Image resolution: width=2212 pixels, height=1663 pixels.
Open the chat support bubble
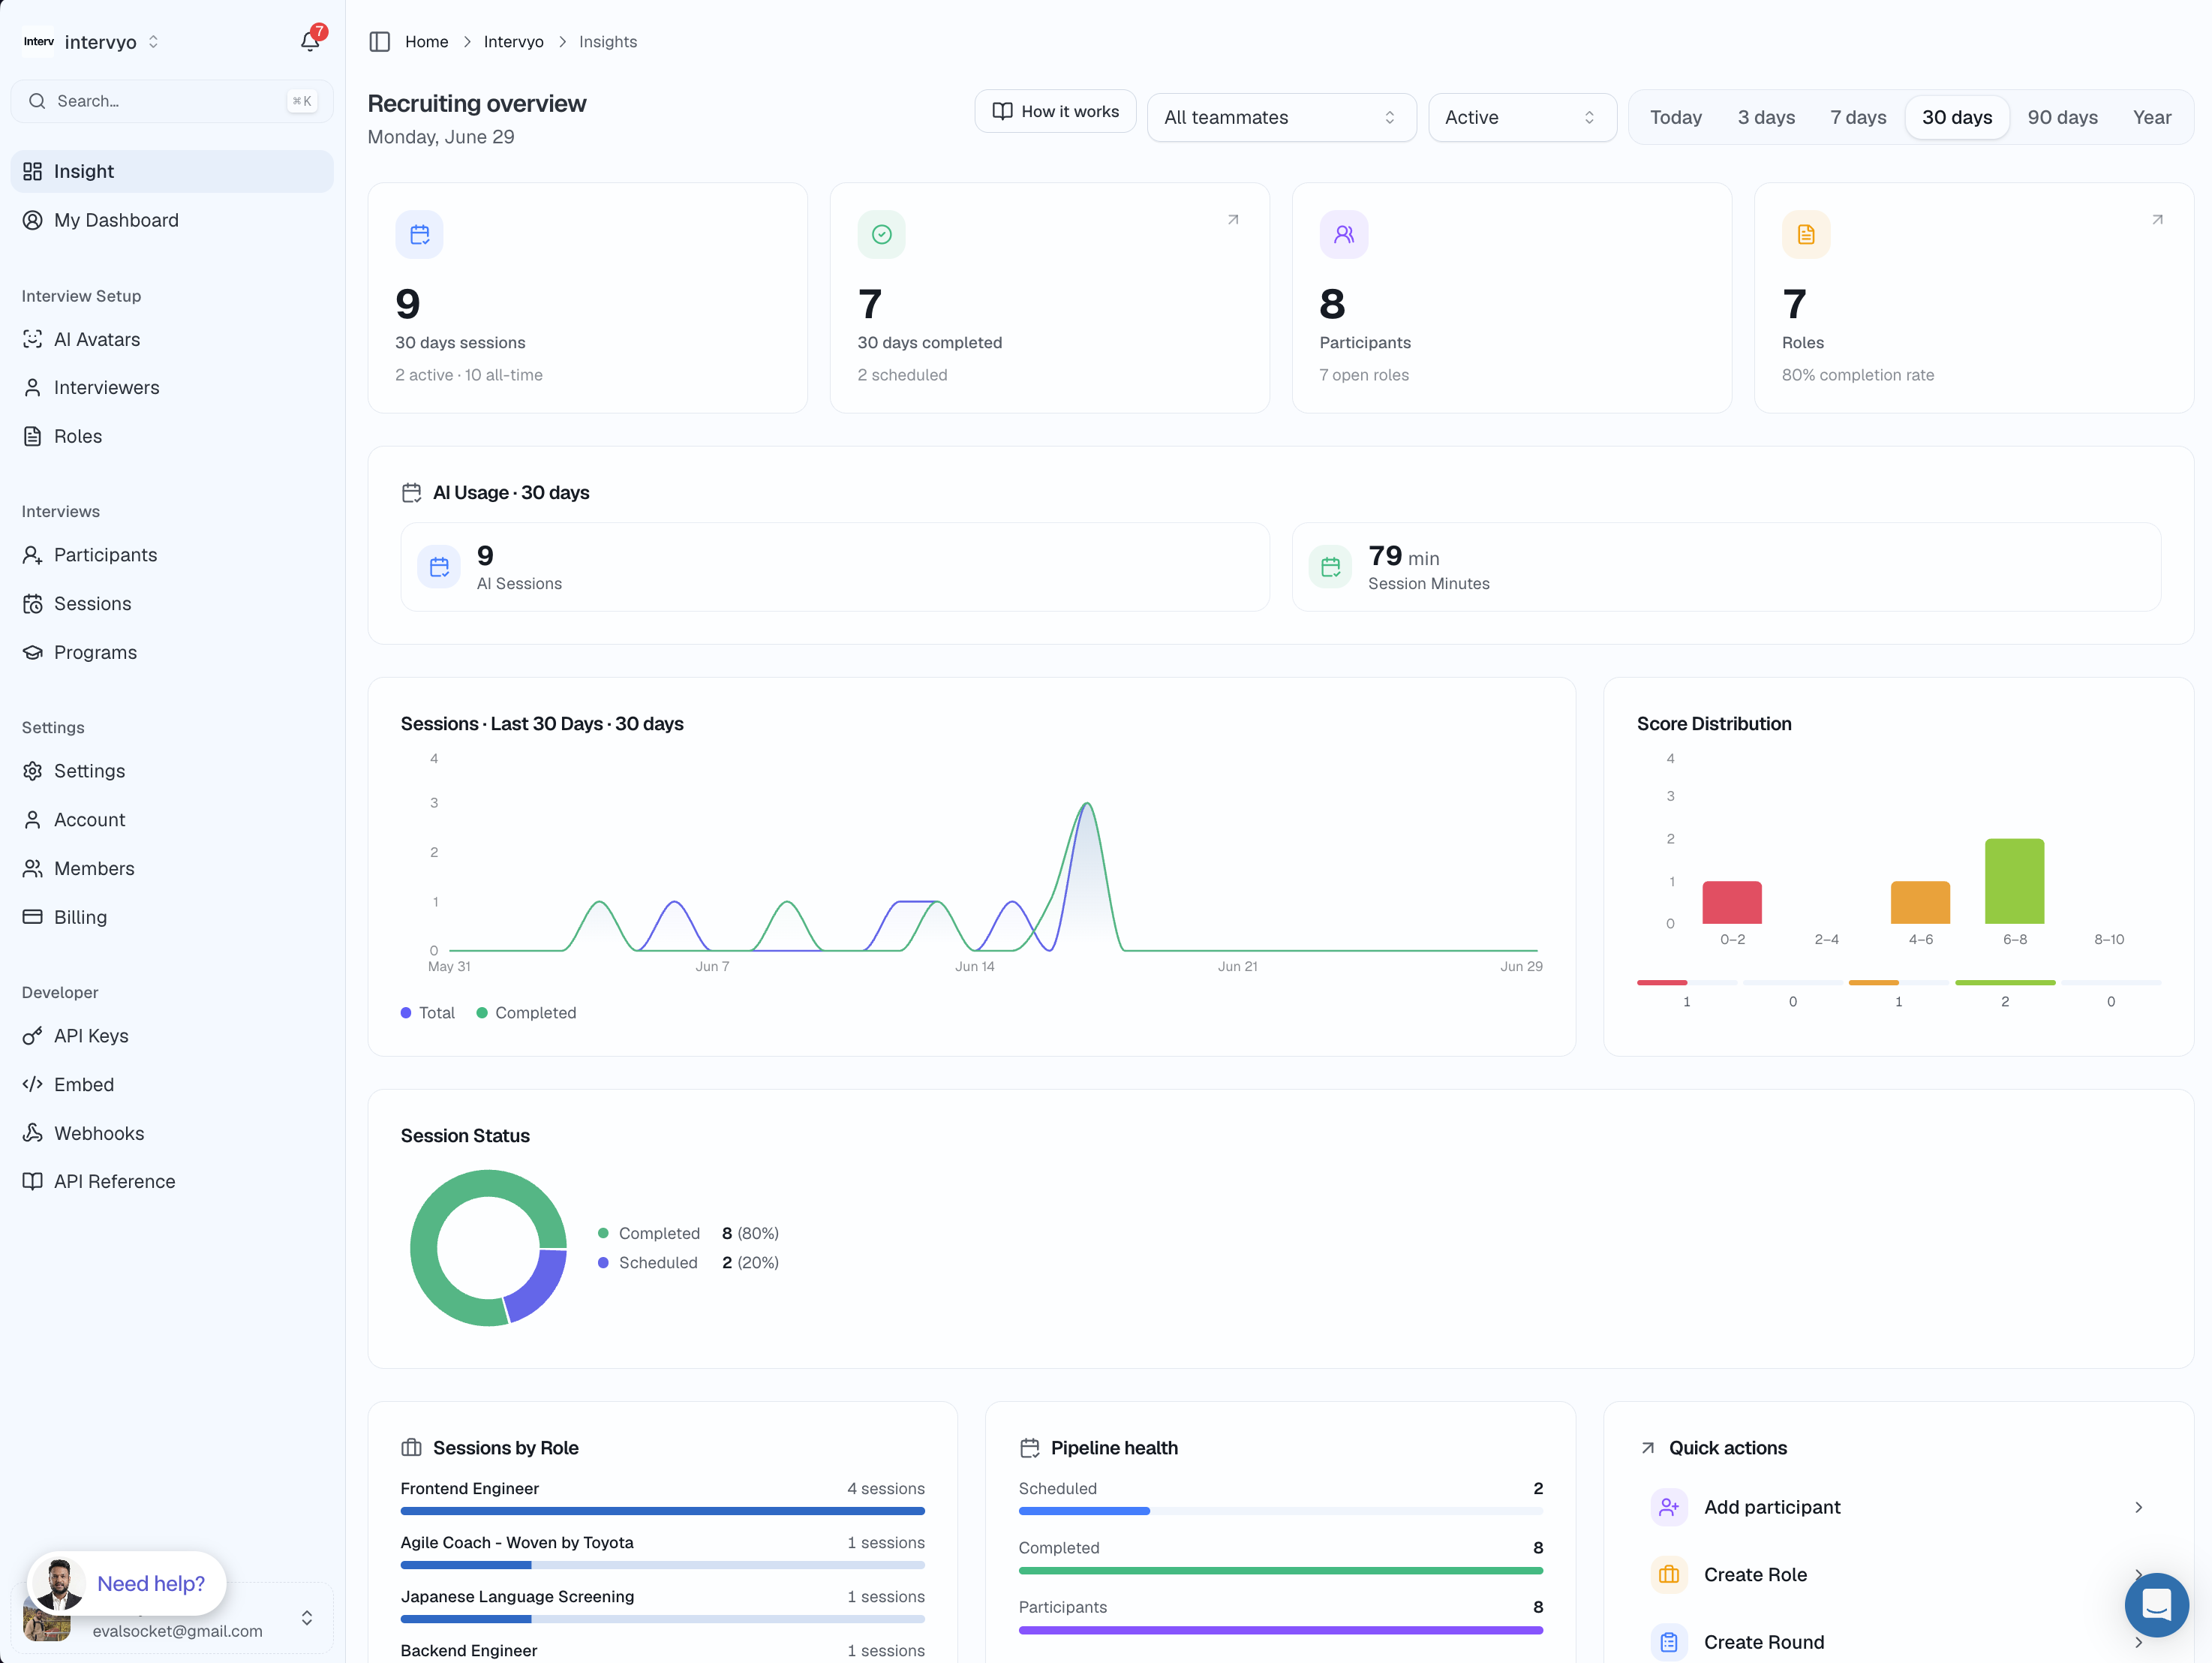tap(2156, 1604)
